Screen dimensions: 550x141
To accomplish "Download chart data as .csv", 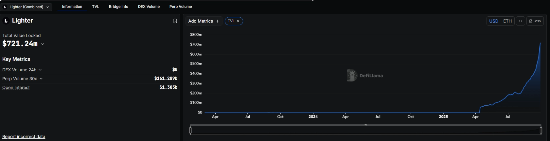I will tap(535, 21).
